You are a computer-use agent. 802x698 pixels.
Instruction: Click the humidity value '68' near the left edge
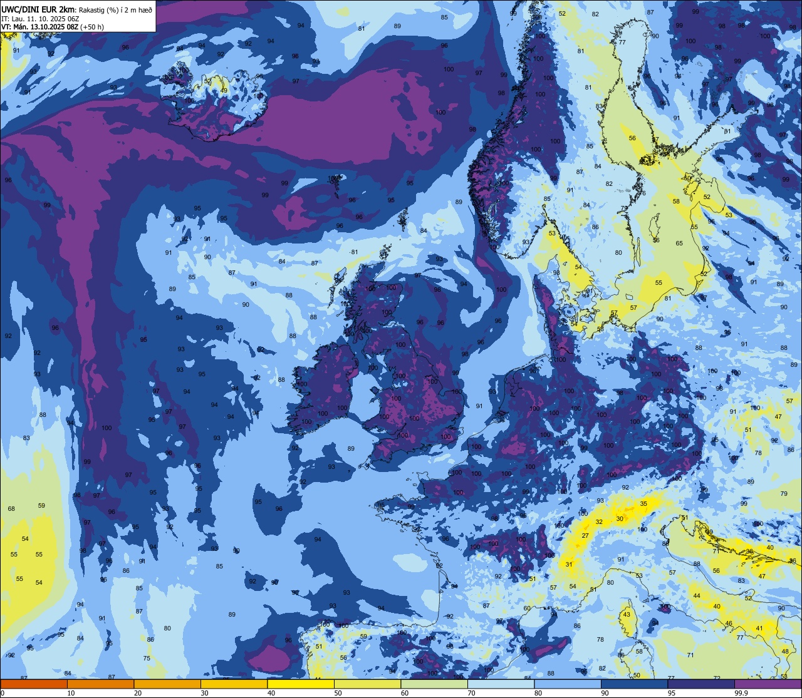11,509
